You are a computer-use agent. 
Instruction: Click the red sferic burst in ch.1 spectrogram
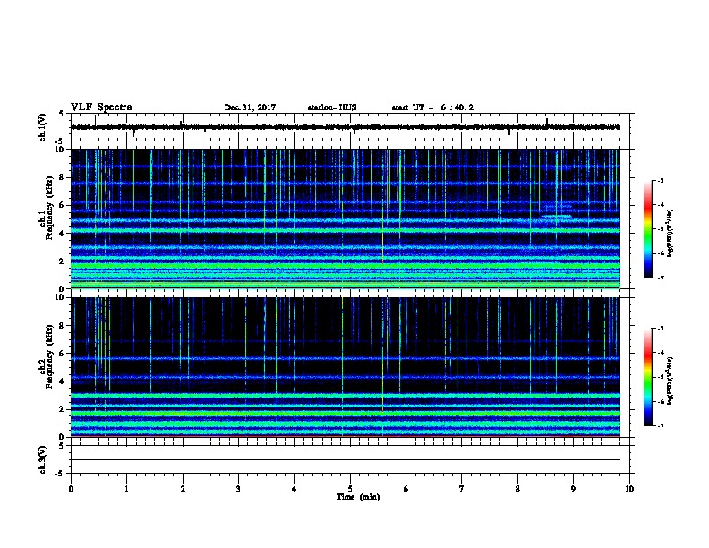click(x=382, y=260)
